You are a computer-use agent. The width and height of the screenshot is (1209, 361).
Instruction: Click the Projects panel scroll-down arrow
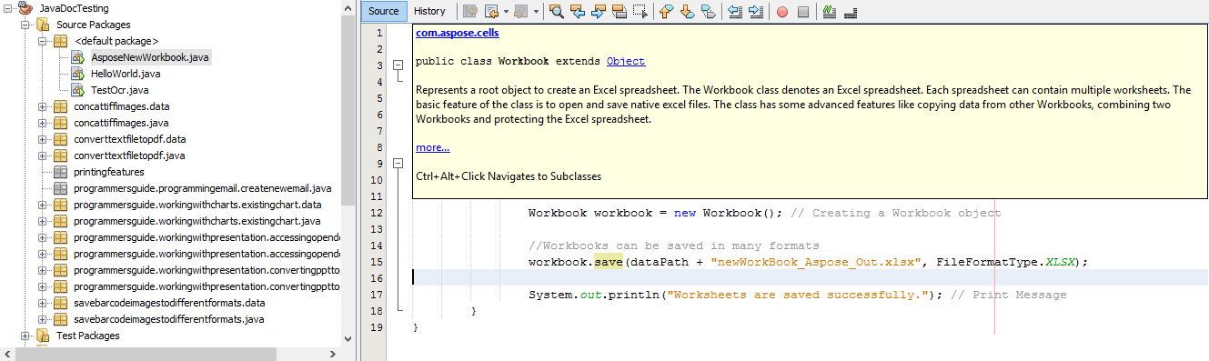(x=348, y=338)
